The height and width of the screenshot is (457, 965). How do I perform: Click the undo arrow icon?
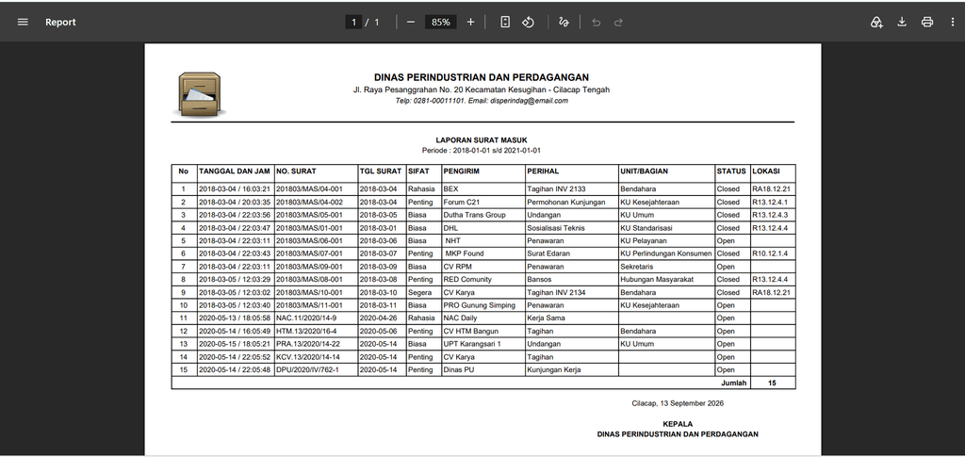pos(596,22)
